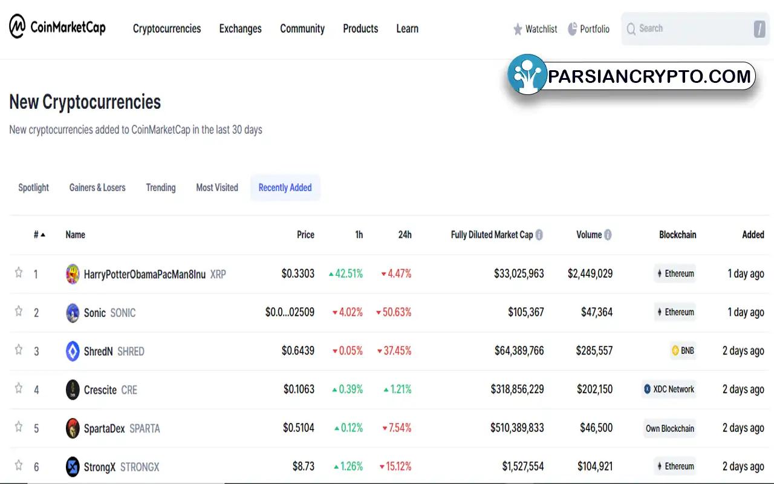This screenshot has height=484, width=774.
Task: Click the $8.73 StrongX price
Action: coord(304,466)
